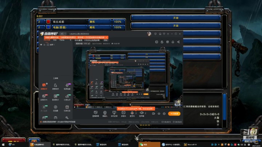Click the lock icon in the header row
Screen dimensions: 262x147
(162, 42)
